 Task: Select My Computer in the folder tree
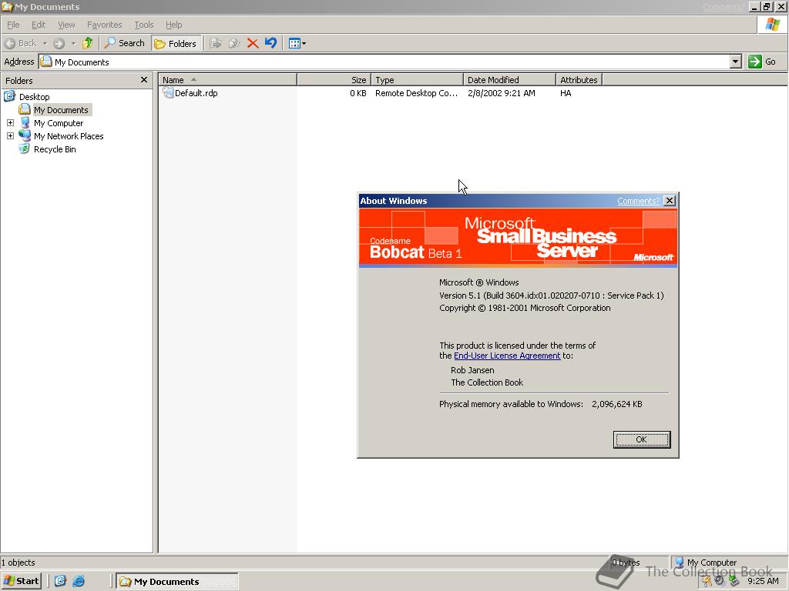coord(59,122)
